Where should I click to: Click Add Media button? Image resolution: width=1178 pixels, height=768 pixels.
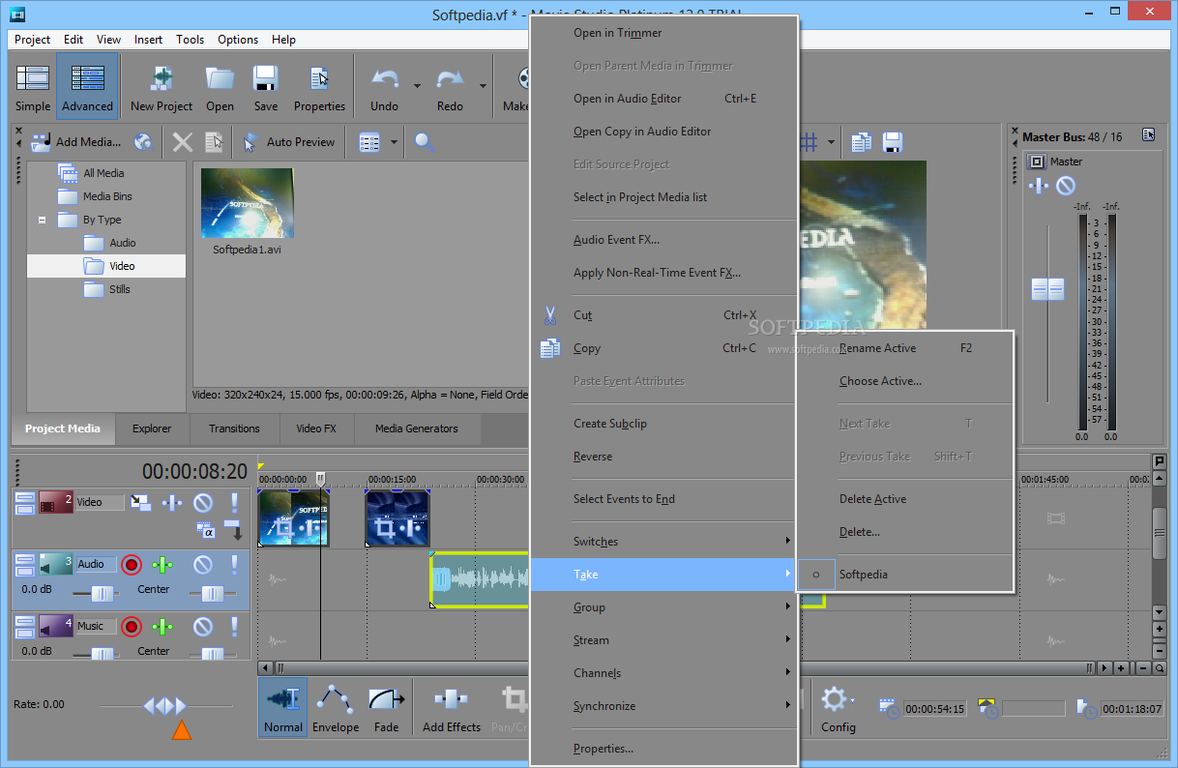pyautogui.click(x=76, y=142)
